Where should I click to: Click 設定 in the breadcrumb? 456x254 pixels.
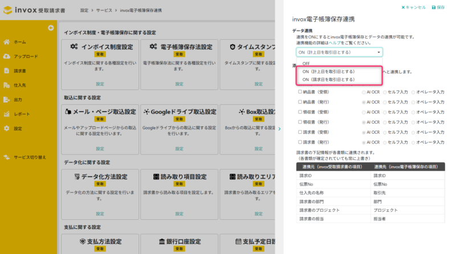[84, 10]
